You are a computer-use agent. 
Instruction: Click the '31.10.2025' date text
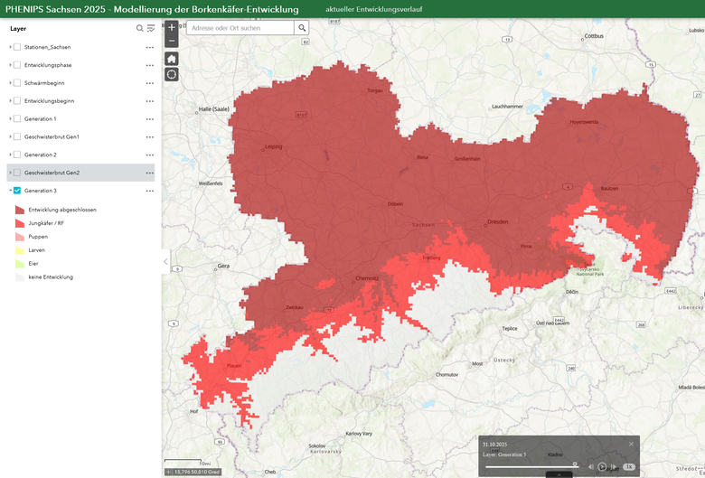click(x=494, y=445)
